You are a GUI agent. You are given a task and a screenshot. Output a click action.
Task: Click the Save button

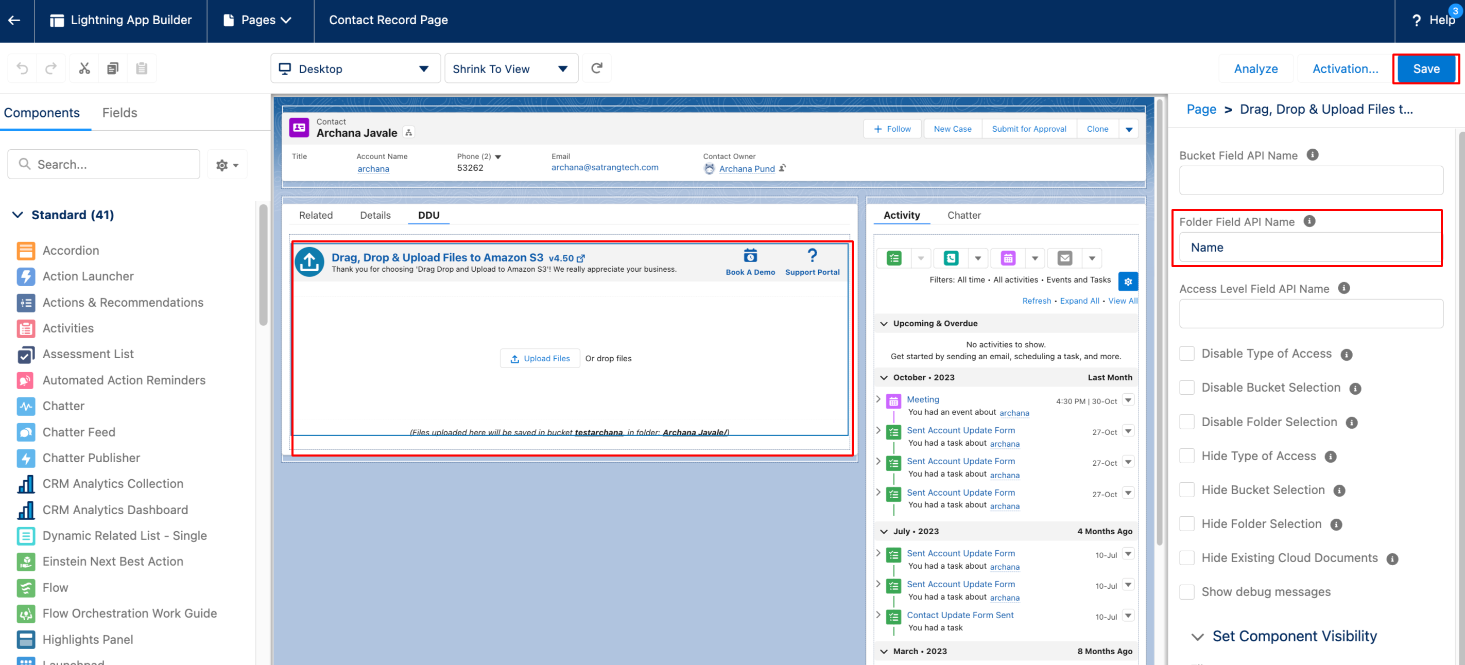coord(1426,69)
